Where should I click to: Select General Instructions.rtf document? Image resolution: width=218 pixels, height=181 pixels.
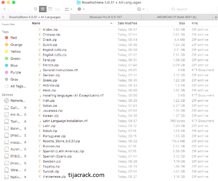click(60, 70)
